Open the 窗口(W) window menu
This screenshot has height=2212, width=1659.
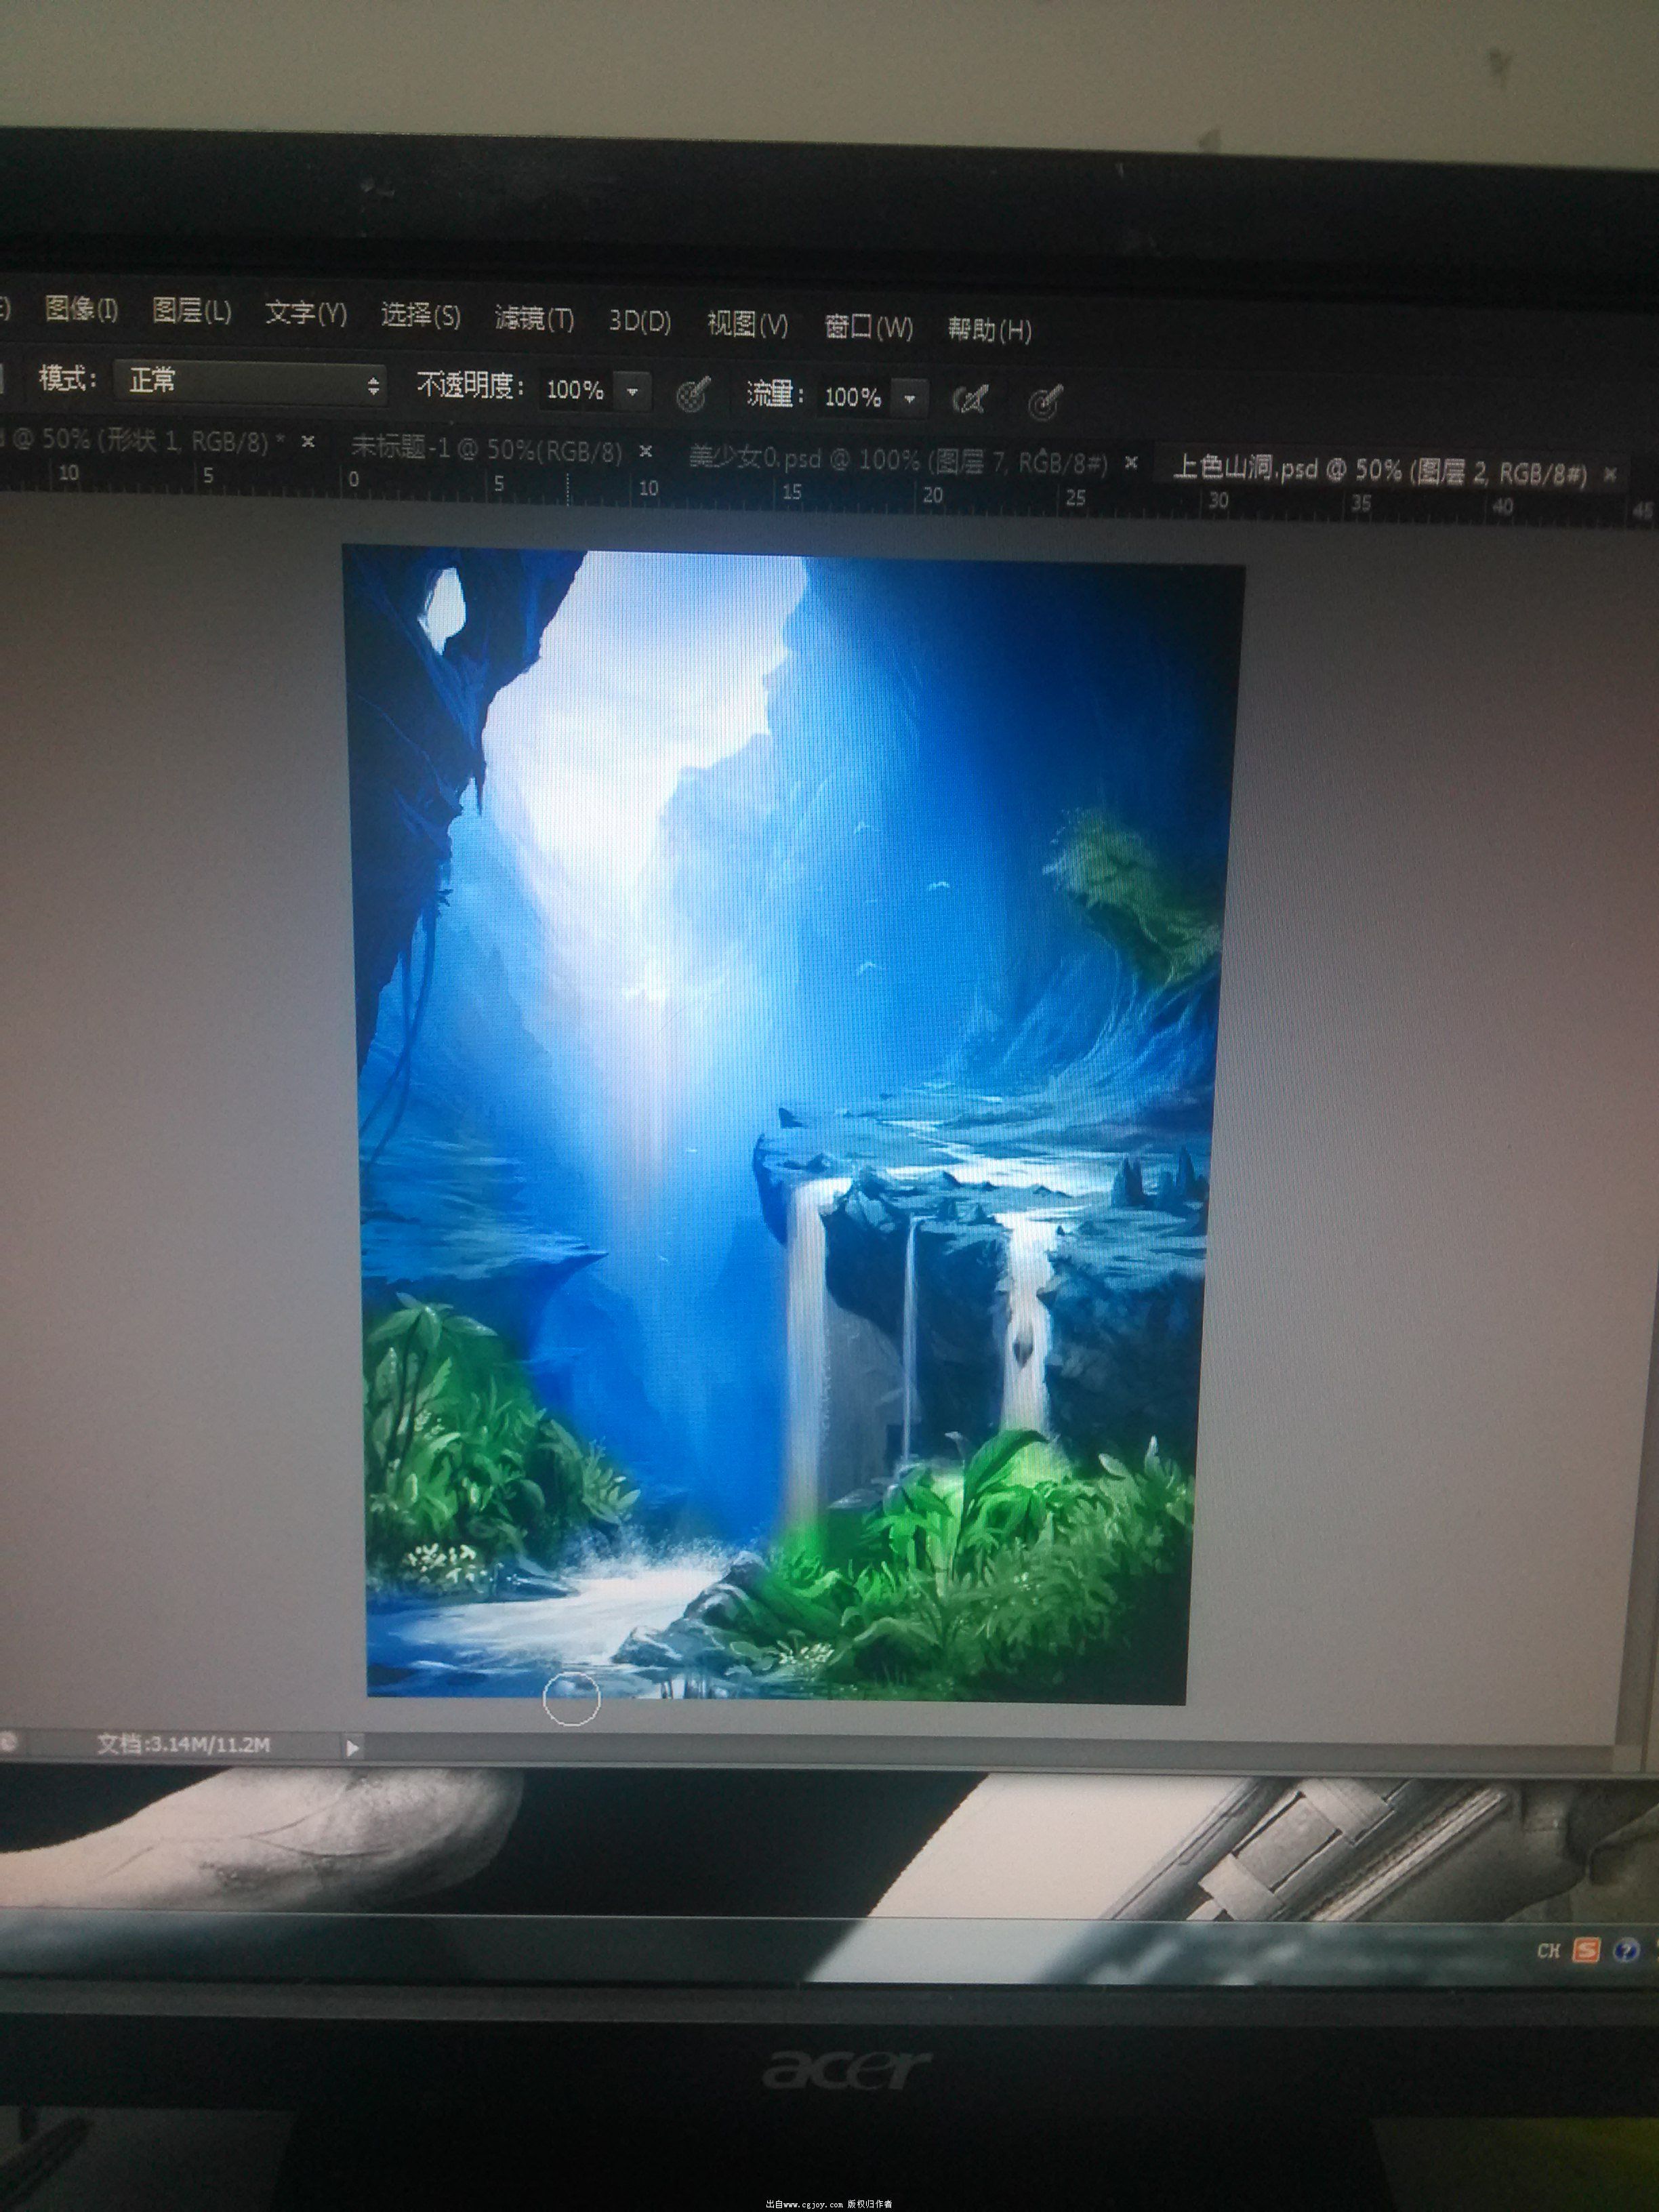click(868, 327)
